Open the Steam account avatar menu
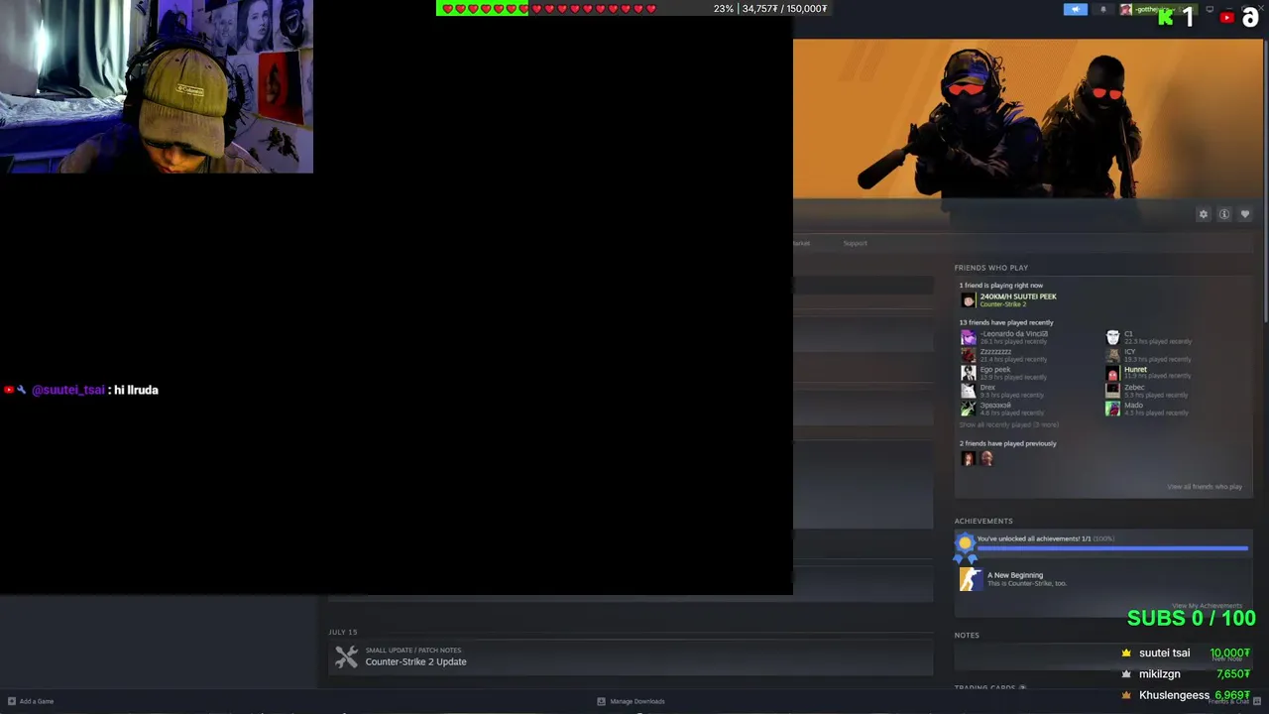The width and height of the screenshot is (1269, 714). click(x=1126, y=9)
